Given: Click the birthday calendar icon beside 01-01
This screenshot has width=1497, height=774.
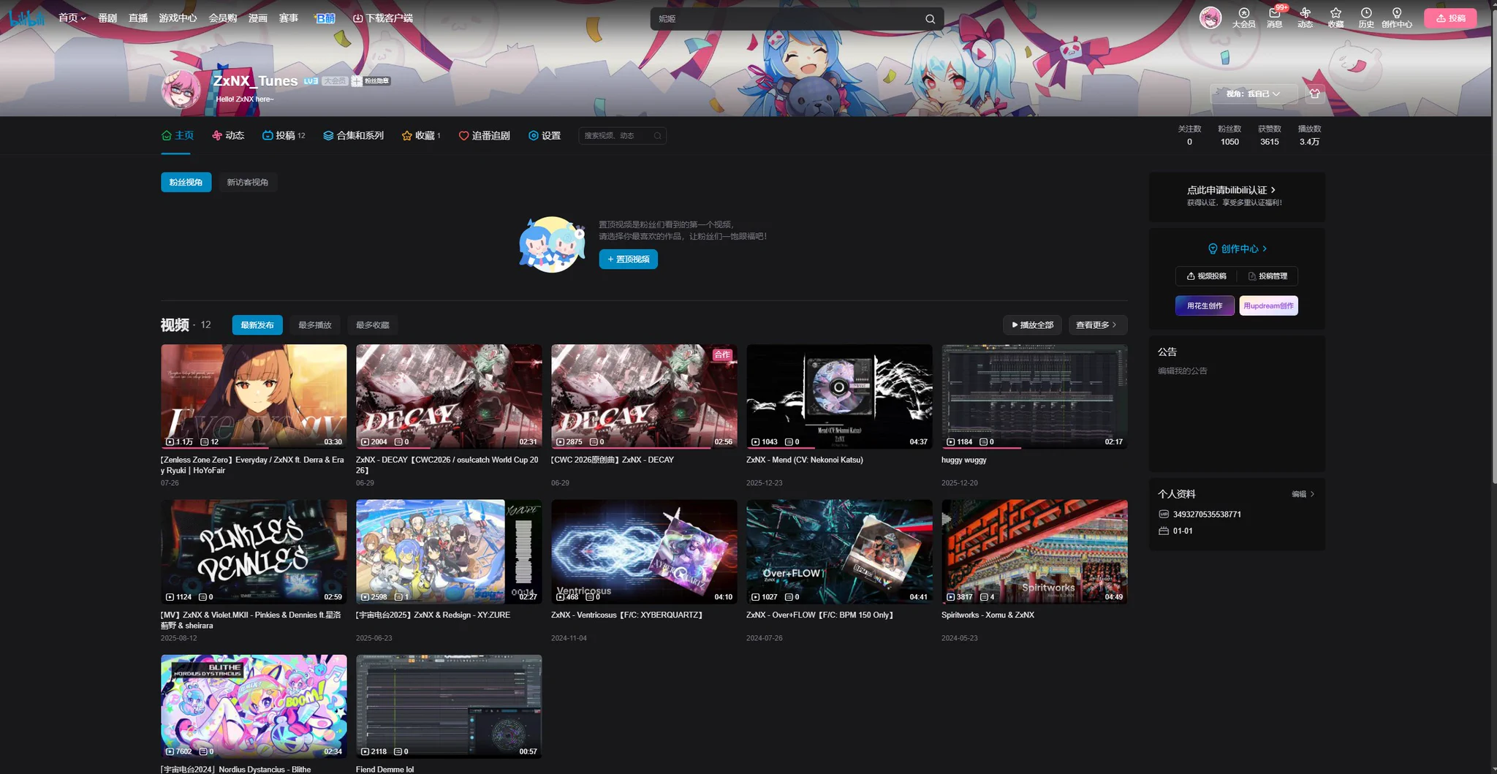Looking at the screenshot, I should pyautogui.click(x=1164, y=531).
